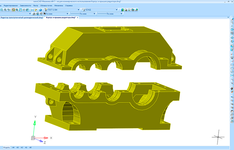The width and height of the screenshot is (234, 150).
Task: Click the clapperboard icon in right toolbar
Action: (232, 111)
